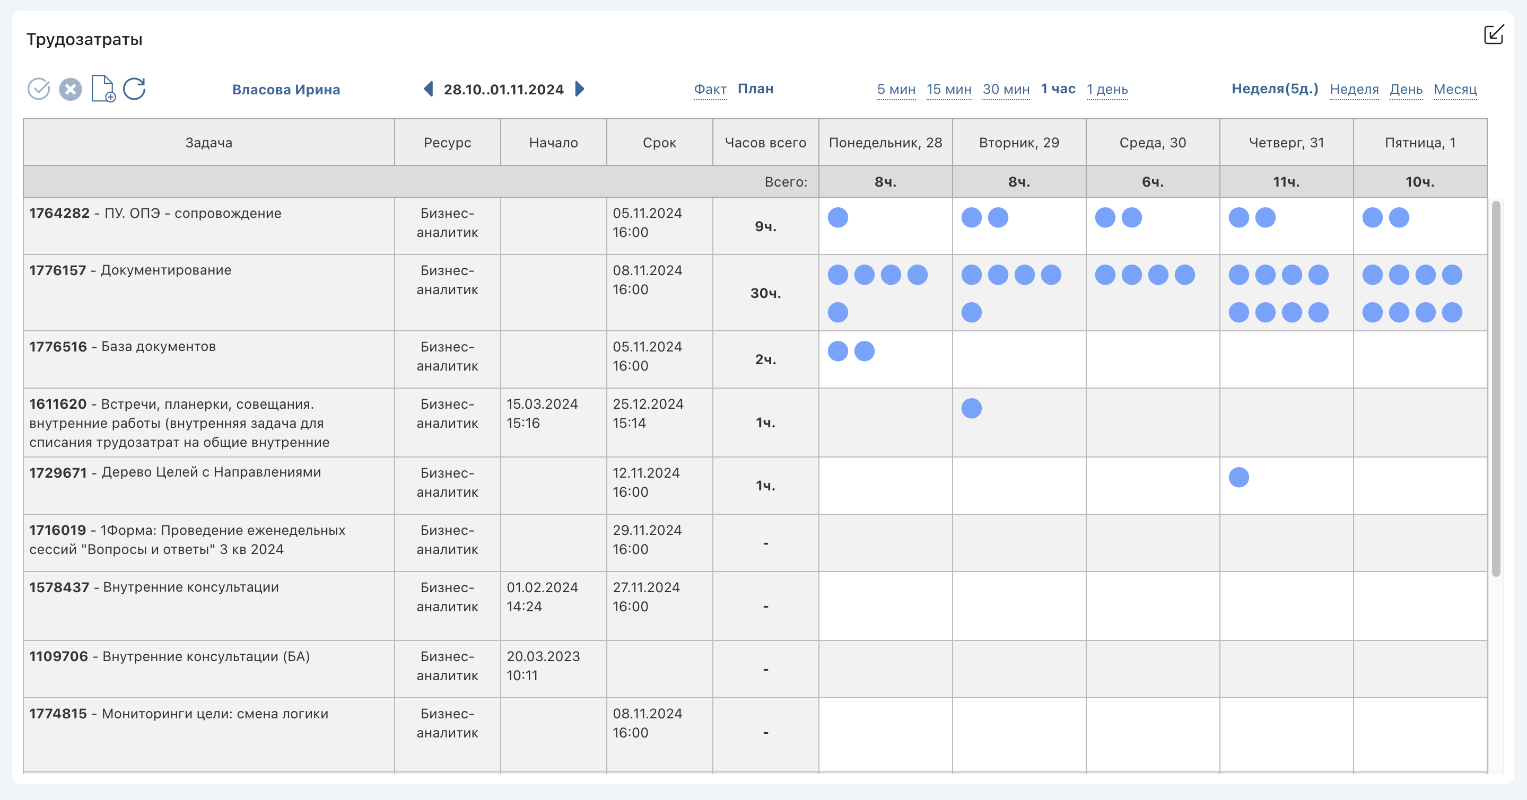
Task: Open task 1764282 ПУ. ОПЭ - сопровождение
Action: pos(155,213)
